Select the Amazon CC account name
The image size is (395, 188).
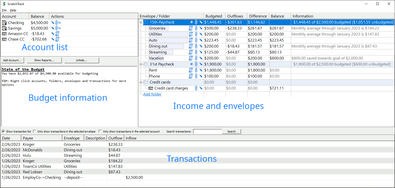[x=18, y=33]
